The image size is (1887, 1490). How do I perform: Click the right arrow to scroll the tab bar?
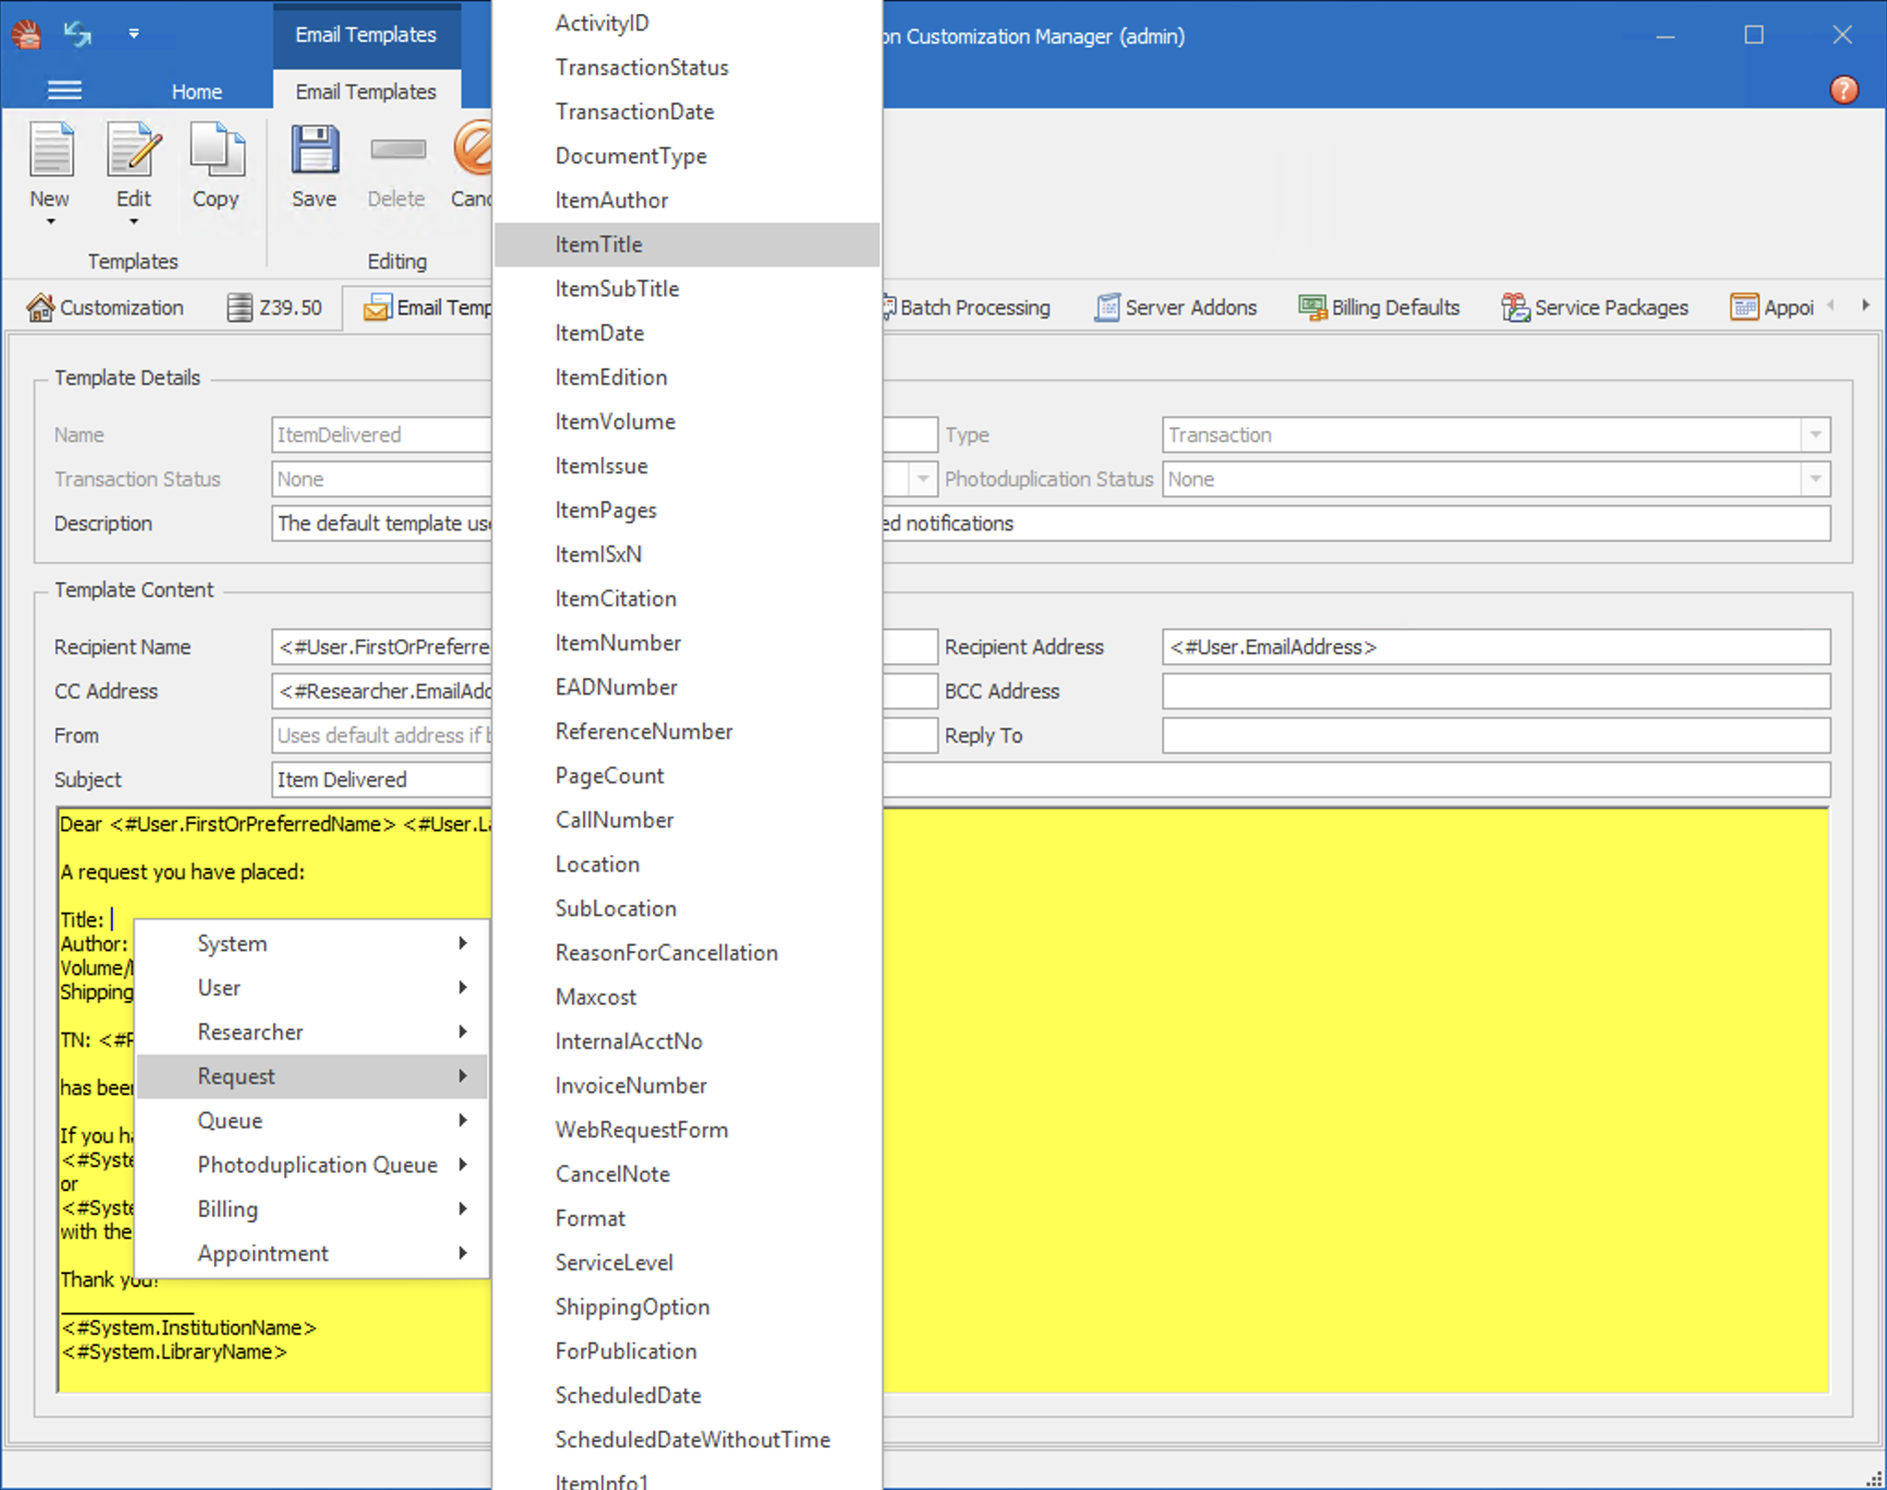click(x=1868, y=304)
